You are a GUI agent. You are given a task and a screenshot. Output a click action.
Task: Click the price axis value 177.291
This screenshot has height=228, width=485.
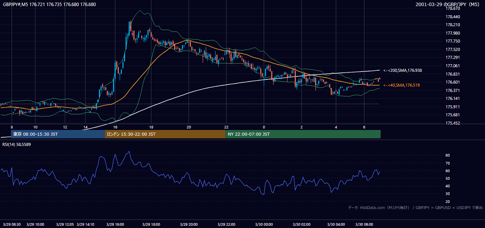[453, 58]
